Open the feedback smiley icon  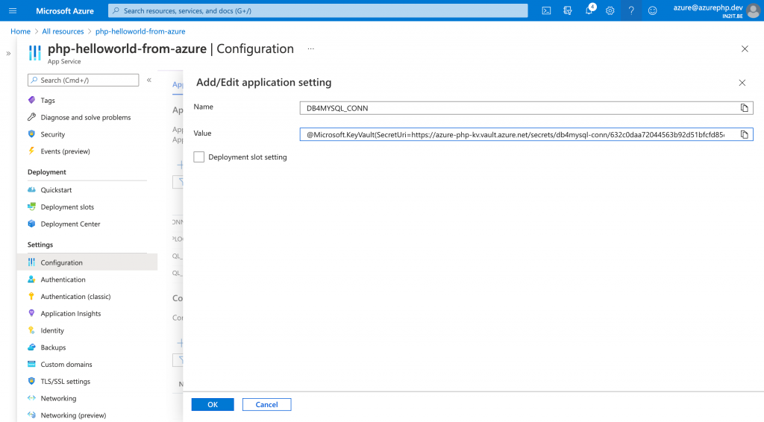pyautogui.click(x=652, y=10)
